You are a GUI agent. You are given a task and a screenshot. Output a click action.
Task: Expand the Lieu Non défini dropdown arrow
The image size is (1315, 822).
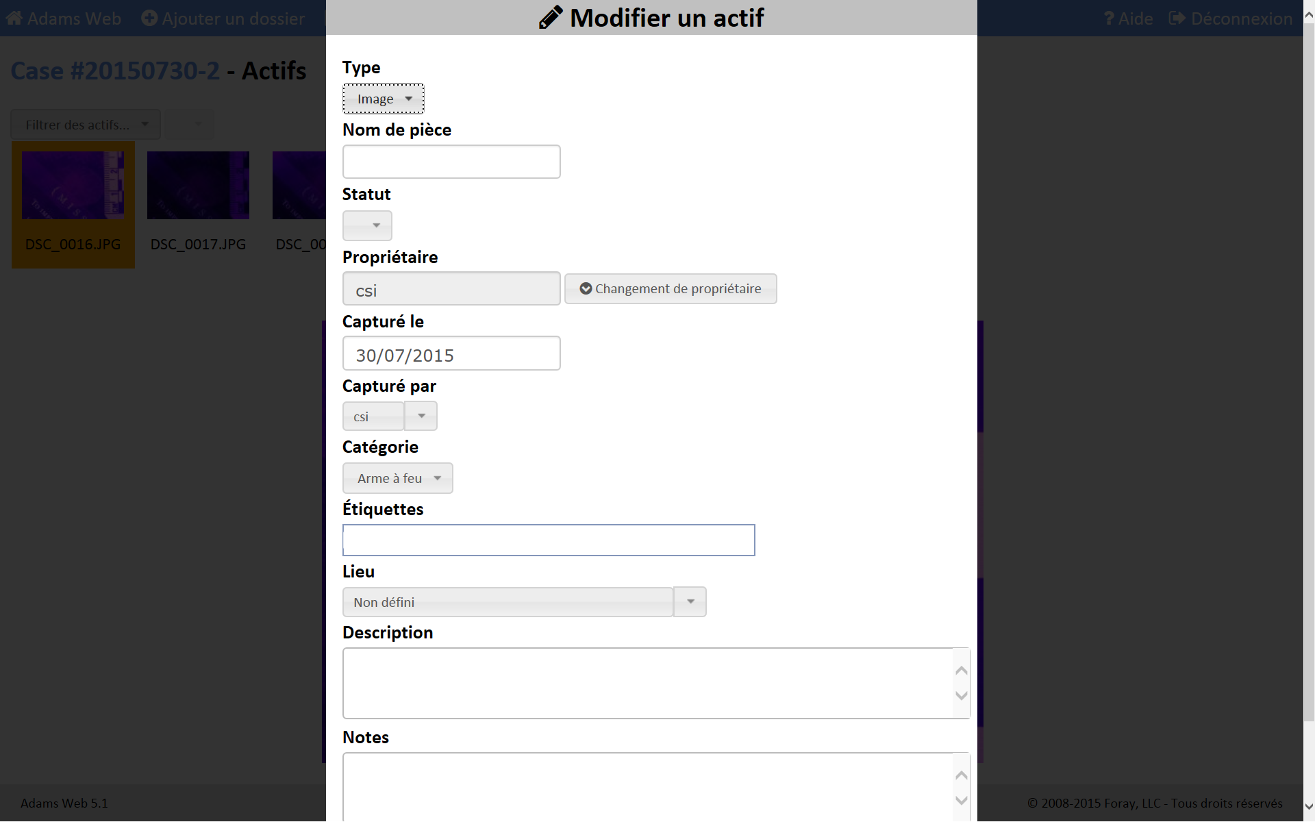pos(690,601)
